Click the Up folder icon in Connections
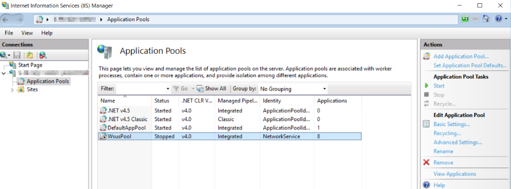This screenshot has height=189, width=511. [30, 55]
